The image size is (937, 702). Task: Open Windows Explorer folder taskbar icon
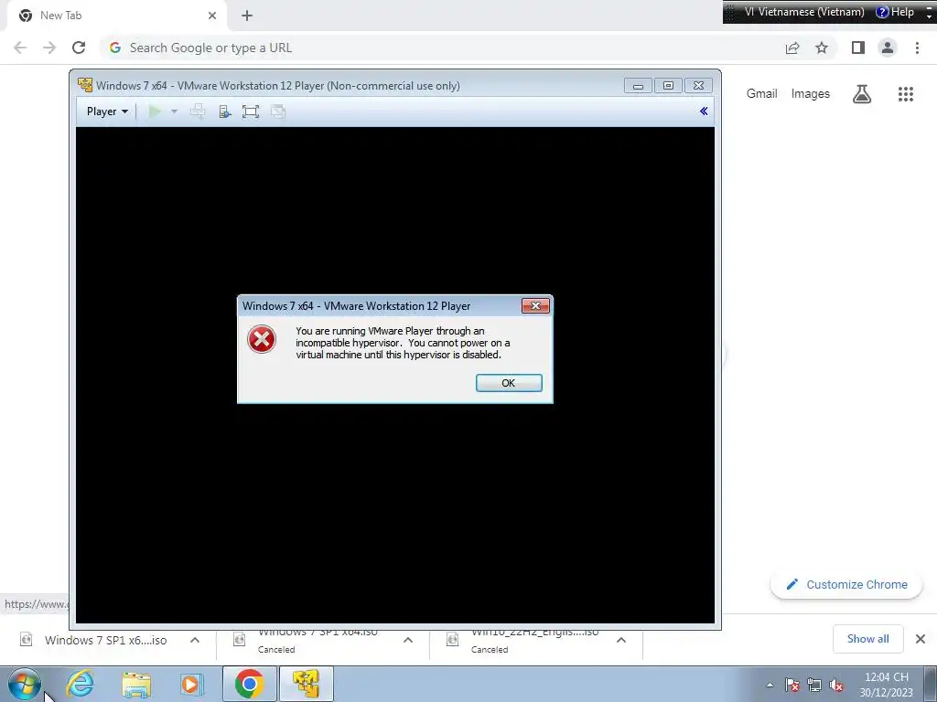pyautogui.click(x=136, y=684)
